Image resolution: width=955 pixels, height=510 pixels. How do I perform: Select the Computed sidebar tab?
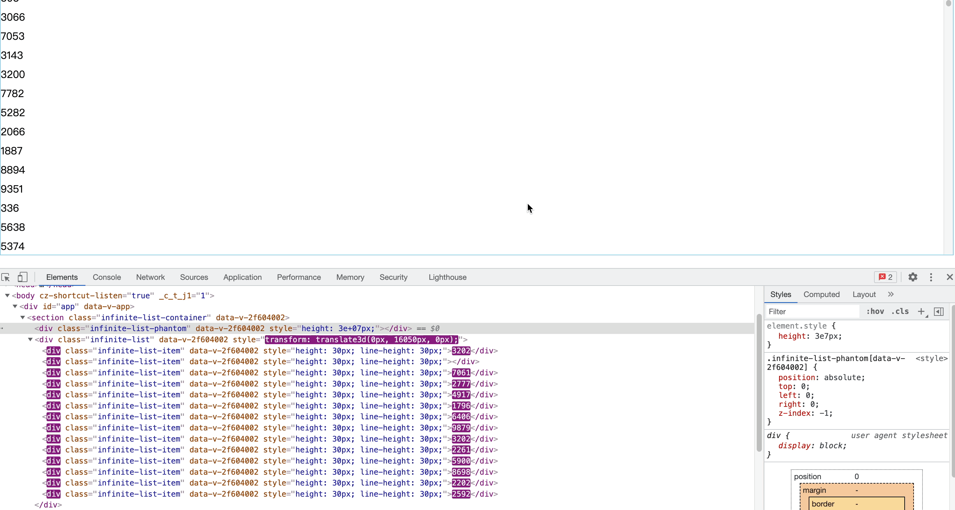(x=821, y=294)
